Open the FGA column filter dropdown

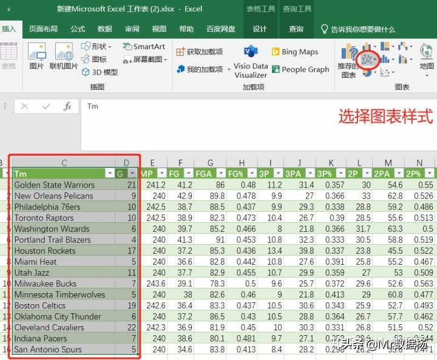click(221, 174)
